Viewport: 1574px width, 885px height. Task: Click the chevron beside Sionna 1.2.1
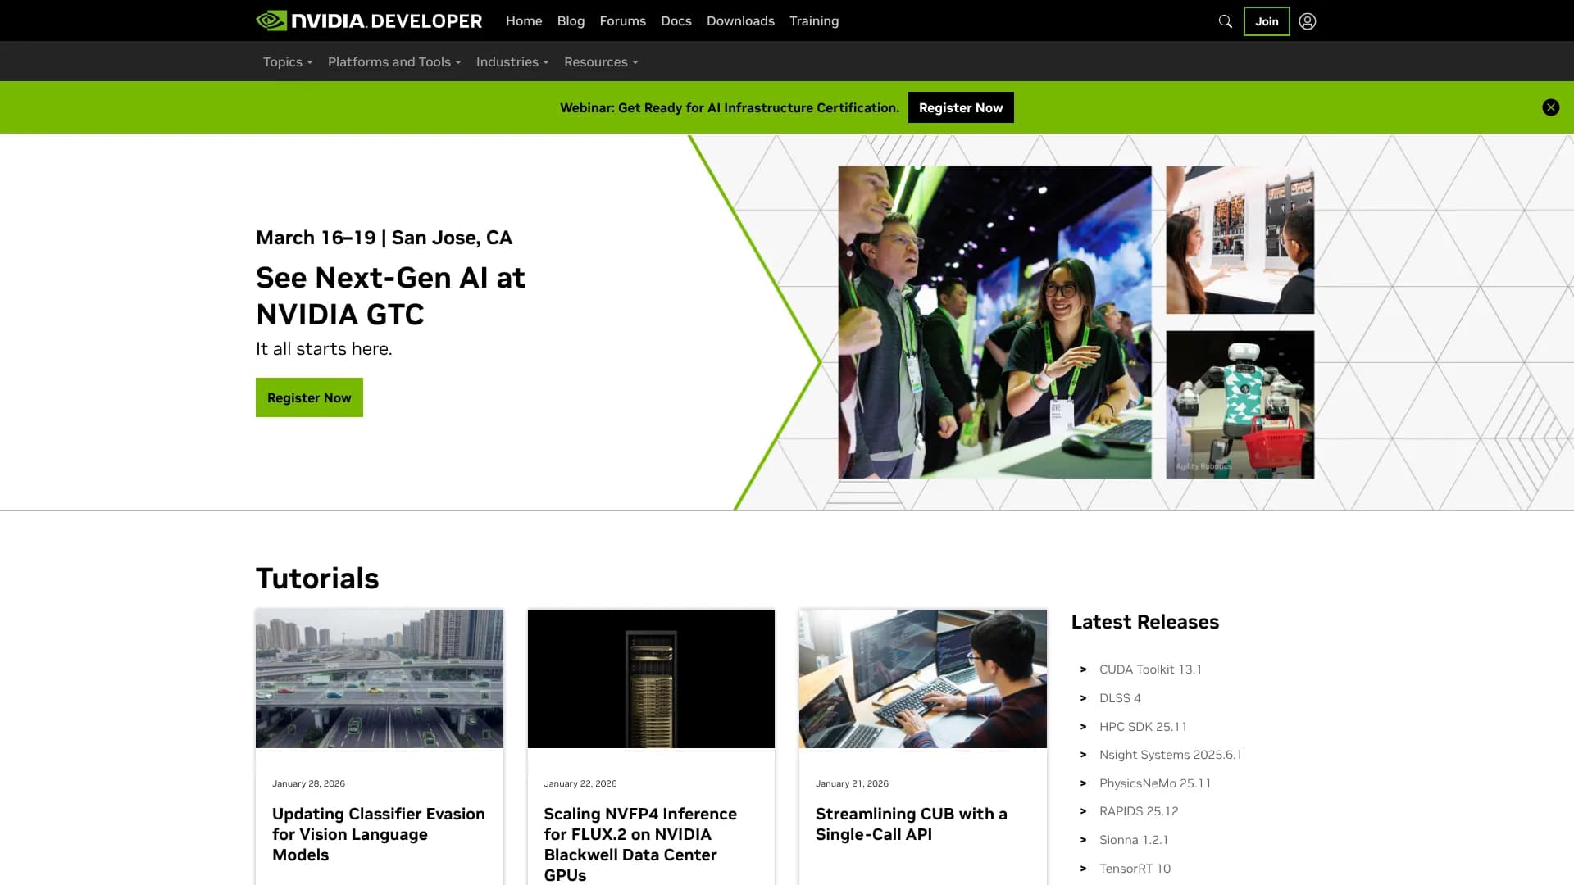[1085, 840]
